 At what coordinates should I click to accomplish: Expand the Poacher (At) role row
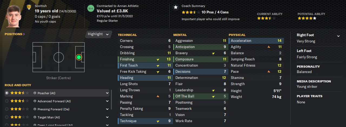pos(107,93)
